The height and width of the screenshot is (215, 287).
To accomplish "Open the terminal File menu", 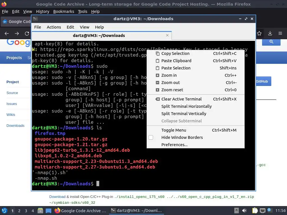I will tap(38, 27).
